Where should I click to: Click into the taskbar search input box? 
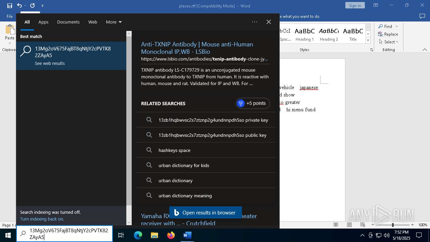pos(64,234)
